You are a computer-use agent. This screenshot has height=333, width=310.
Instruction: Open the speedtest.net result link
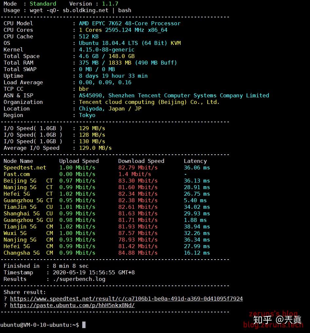[x=126, y=299]
